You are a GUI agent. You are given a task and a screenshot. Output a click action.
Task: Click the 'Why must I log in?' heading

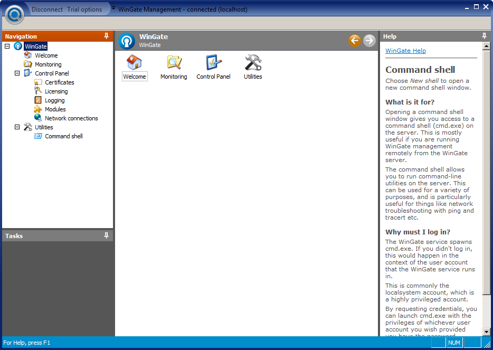[418, 232]
